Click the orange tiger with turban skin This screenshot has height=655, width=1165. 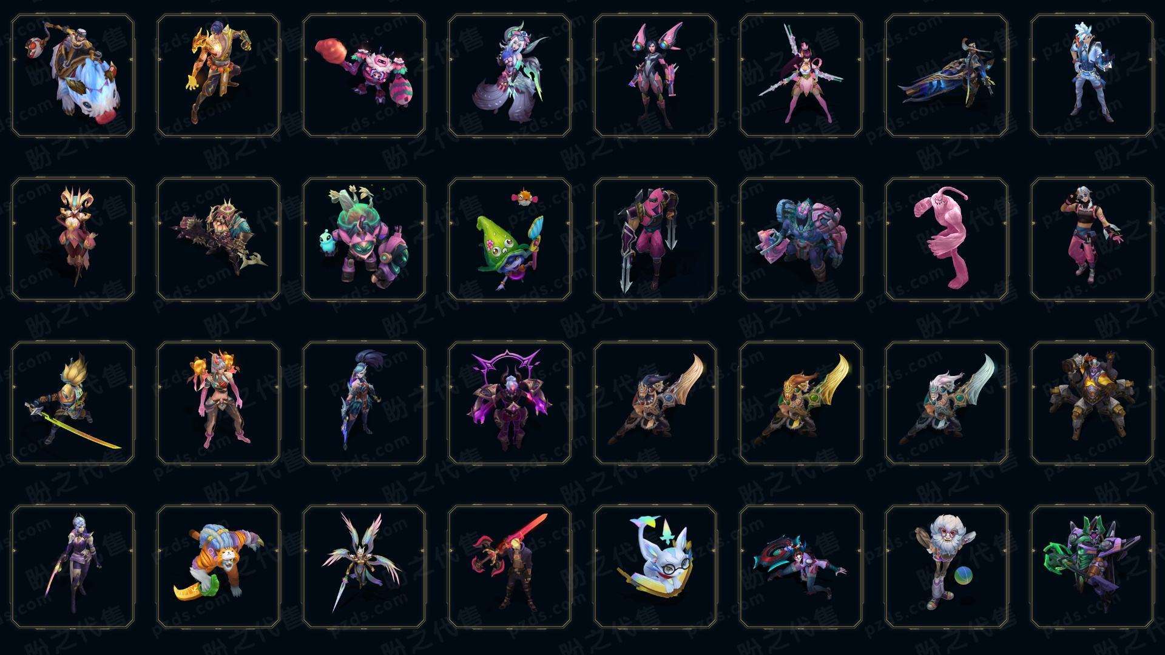click(218, 567)
